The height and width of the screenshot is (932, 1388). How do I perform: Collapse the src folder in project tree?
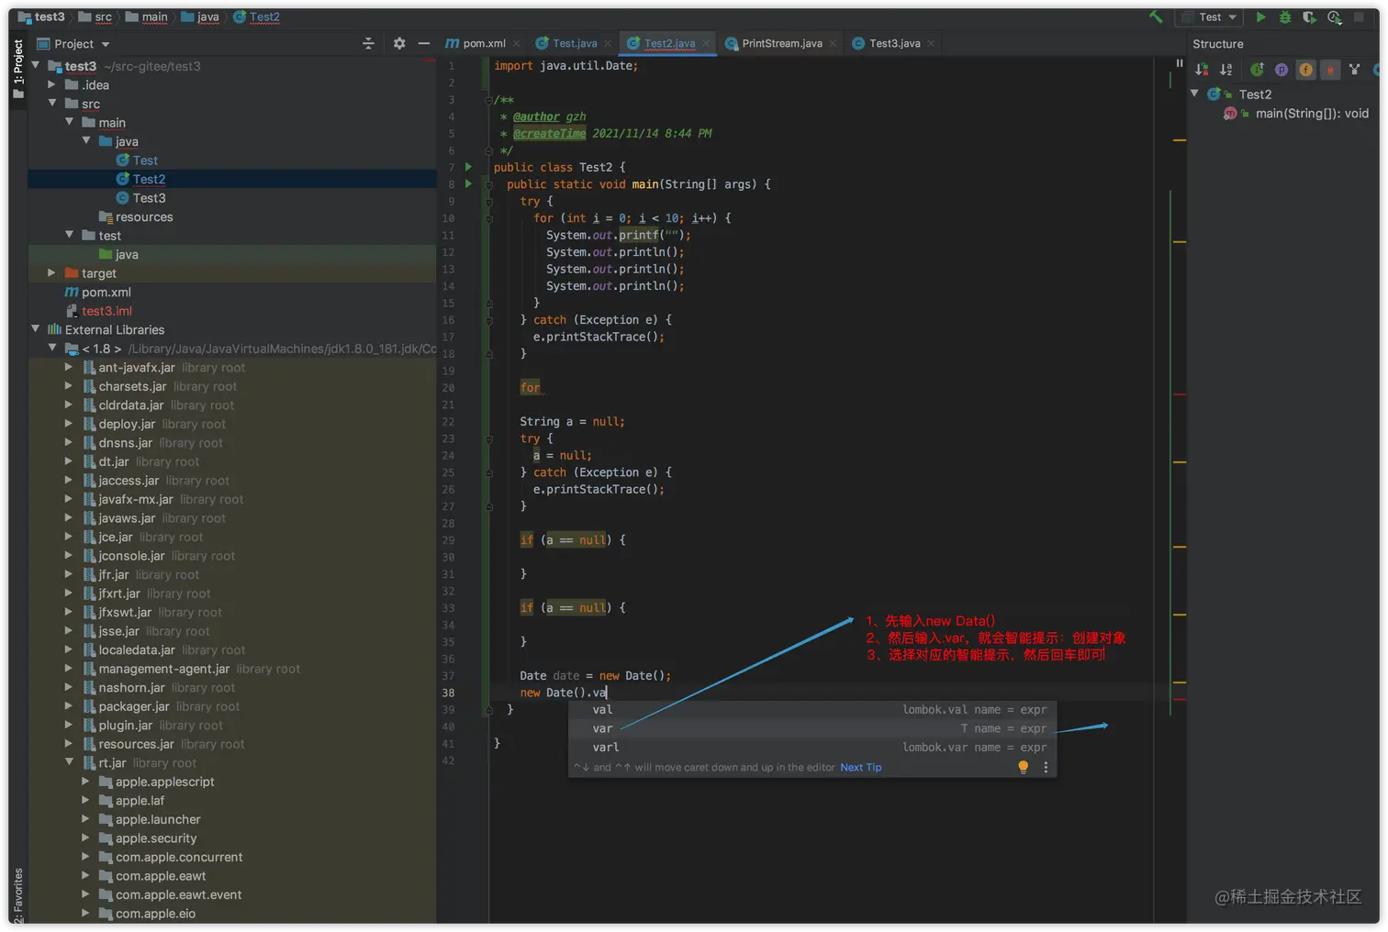pos(52,103)
